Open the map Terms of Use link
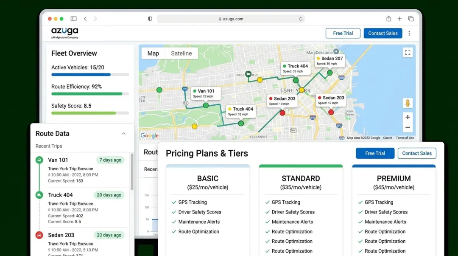The image size is (458, 256). pos(405,138)
